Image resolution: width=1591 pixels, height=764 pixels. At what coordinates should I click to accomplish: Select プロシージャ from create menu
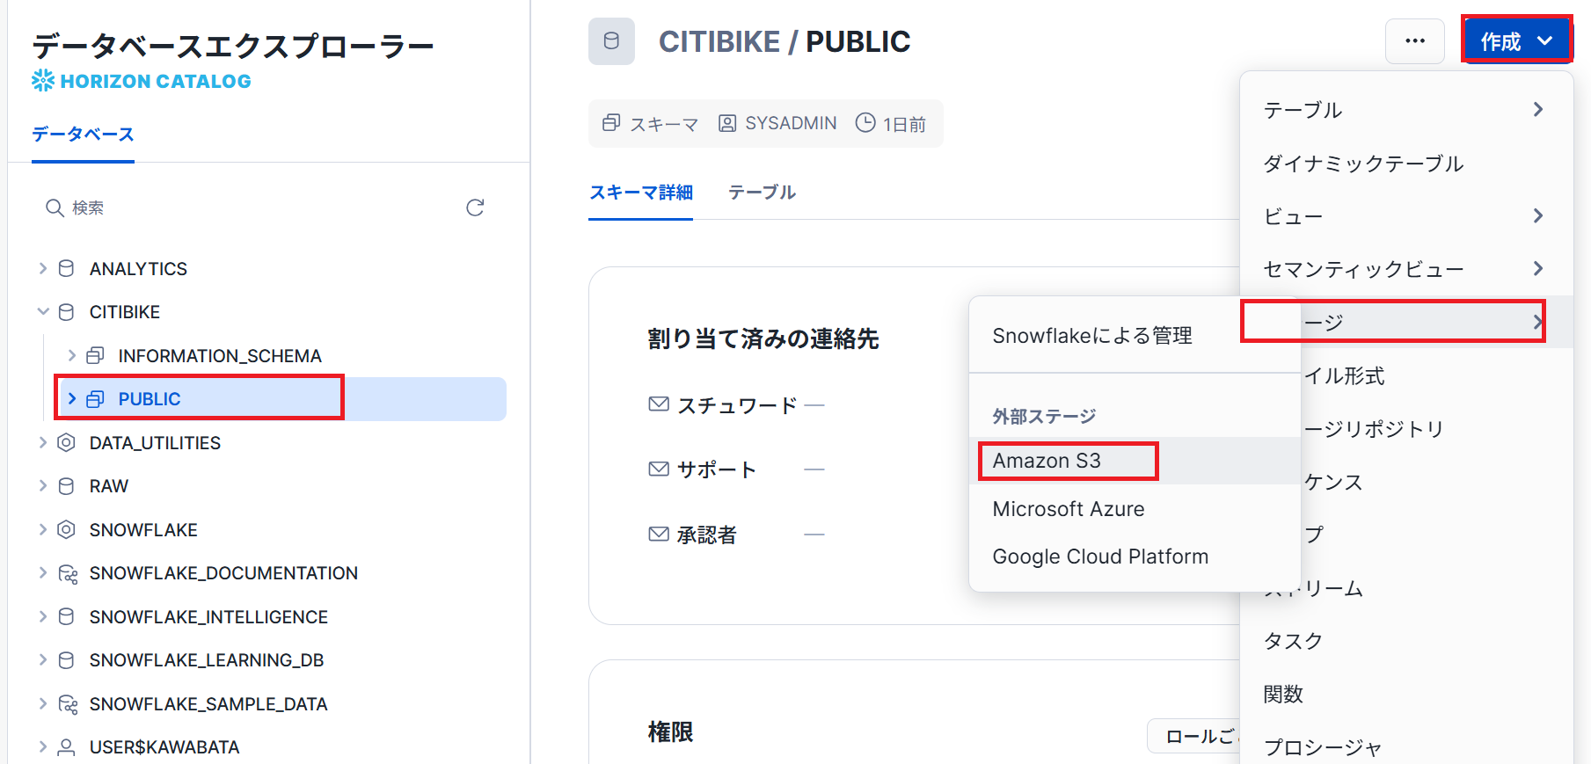pos(1406,747)
